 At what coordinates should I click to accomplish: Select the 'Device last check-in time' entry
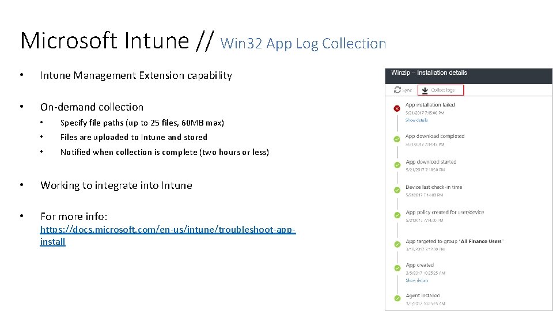coord(434,187)
